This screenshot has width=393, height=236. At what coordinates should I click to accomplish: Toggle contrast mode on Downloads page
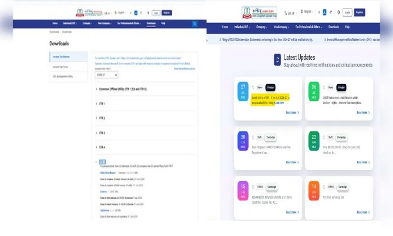[x=148, y=13]
